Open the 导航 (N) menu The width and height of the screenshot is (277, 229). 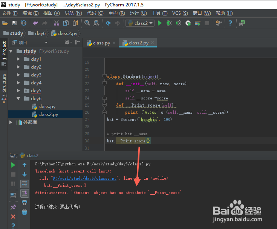(x=73, y=13)
